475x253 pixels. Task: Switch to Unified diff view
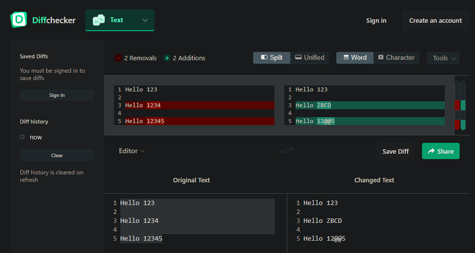(x=310, y=58)
